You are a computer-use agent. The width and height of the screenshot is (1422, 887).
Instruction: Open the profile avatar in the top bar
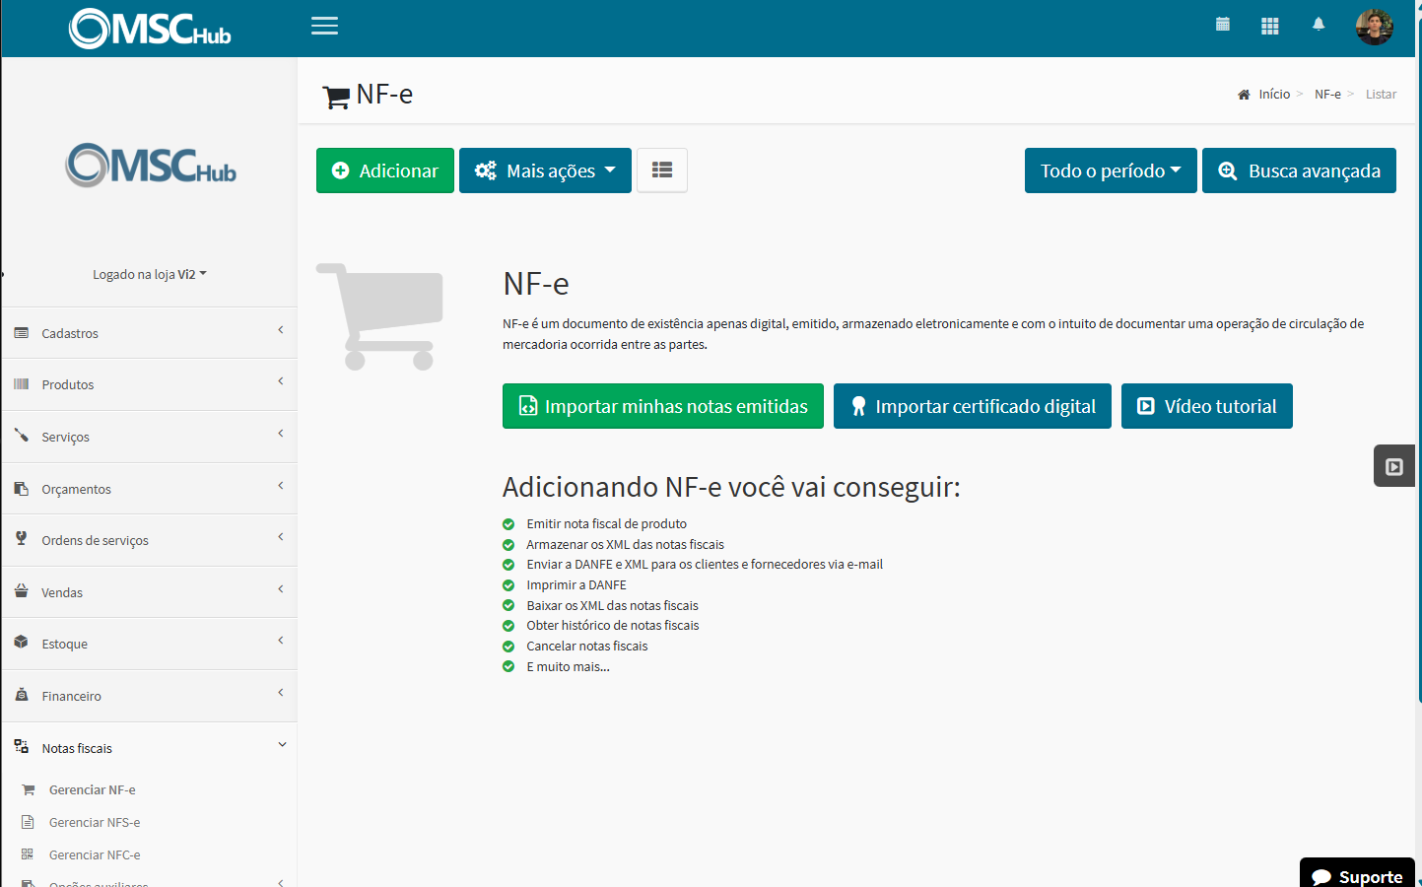pos(1375,27)
